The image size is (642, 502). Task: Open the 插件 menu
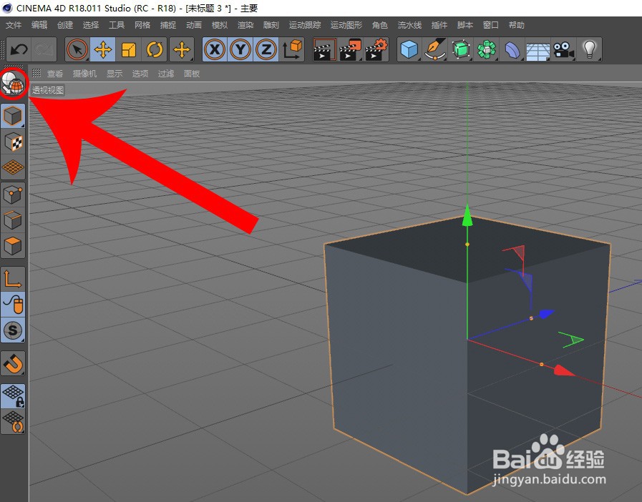point(439,25)
